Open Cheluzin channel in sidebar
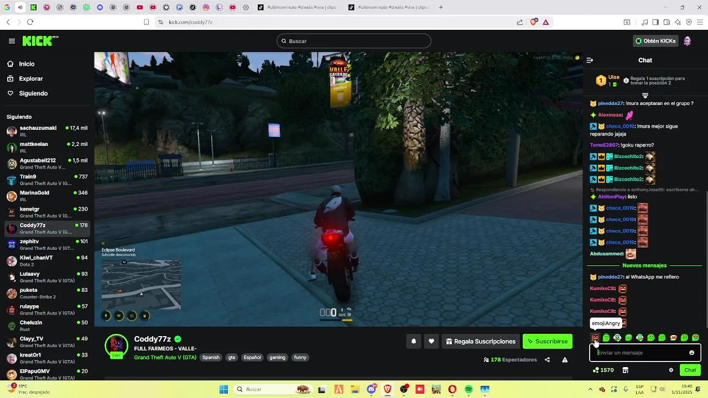708x398 pixels. coord(47,326)
